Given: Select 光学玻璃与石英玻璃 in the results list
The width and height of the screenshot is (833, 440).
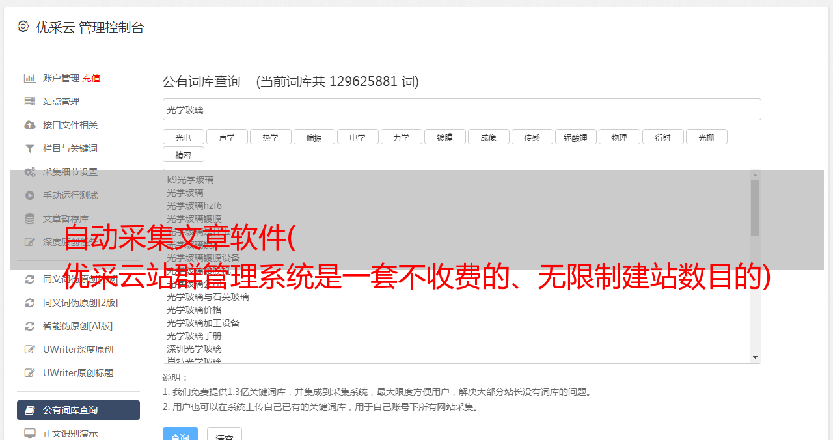Looking at the screenshot, I should point(208,297).
